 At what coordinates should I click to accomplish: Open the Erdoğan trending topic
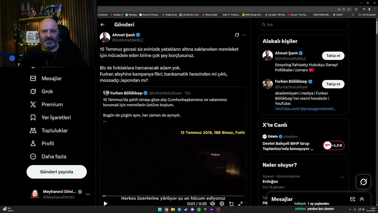tap(270, 181)
